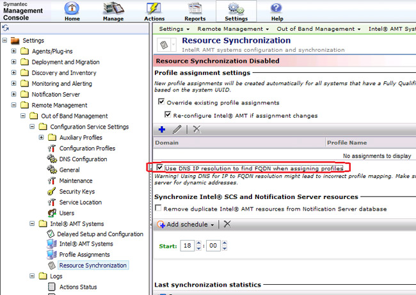Click the Profile Assignments computer icon

[x=51, y=255]
